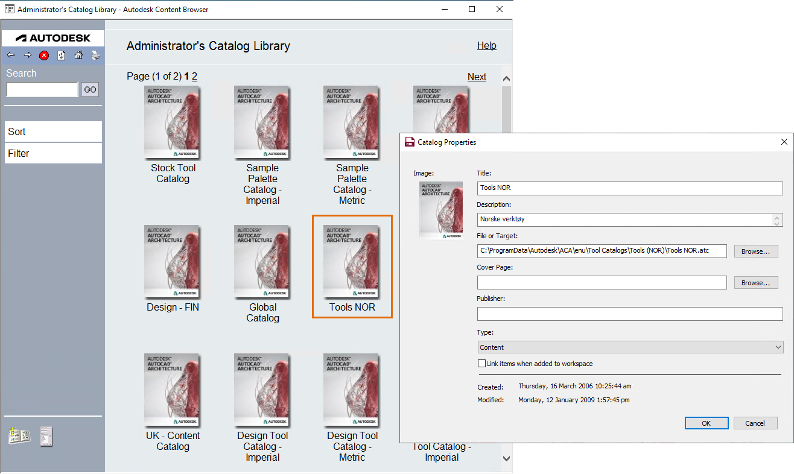The image size is (794, 474).
Task: Open the Help link
Action: tap(486, 45)
